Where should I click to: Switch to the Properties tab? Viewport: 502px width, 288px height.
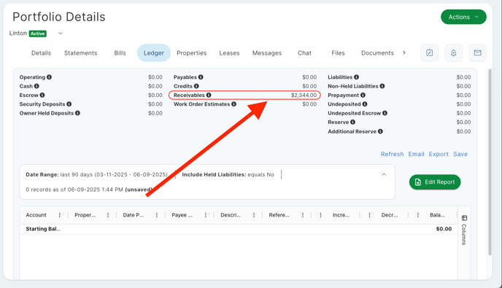pyautogui.click(x=192, y=53)
